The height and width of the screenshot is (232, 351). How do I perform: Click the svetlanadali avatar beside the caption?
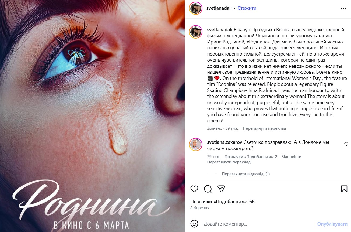[196, 32]
